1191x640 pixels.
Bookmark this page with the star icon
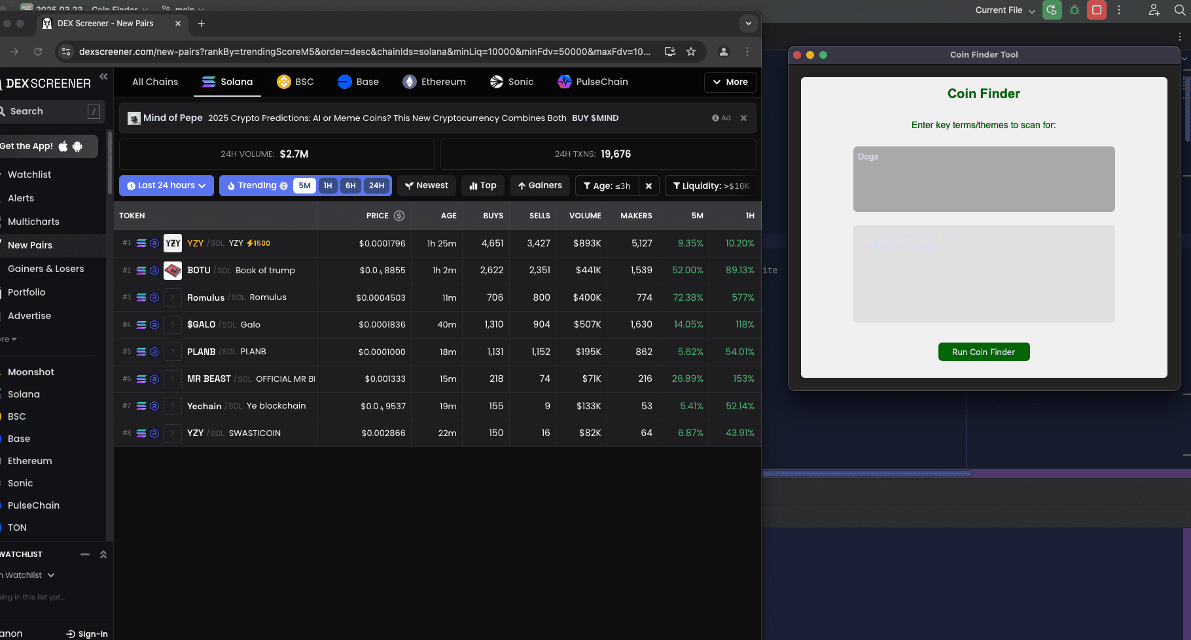pos(691,52)
